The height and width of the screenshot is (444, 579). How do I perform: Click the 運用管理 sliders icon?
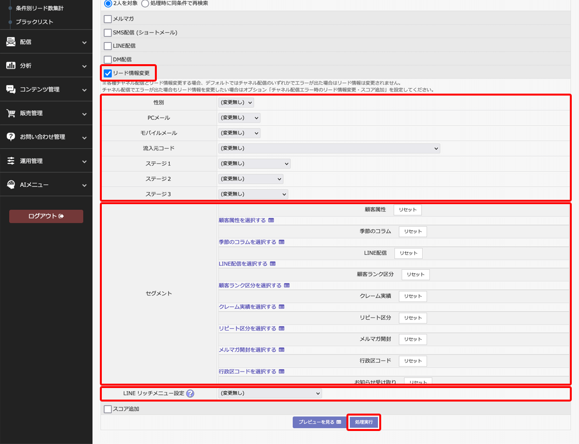click(x=11, y=161)
